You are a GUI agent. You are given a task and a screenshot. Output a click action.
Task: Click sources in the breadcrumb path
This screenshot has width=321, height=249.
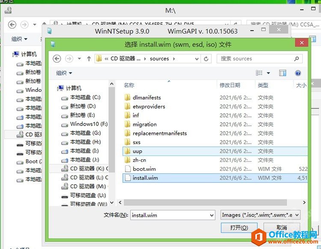[159, 59]
